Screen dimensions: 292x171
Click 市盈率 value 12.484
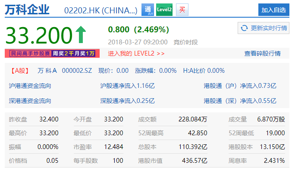(113, 147)
